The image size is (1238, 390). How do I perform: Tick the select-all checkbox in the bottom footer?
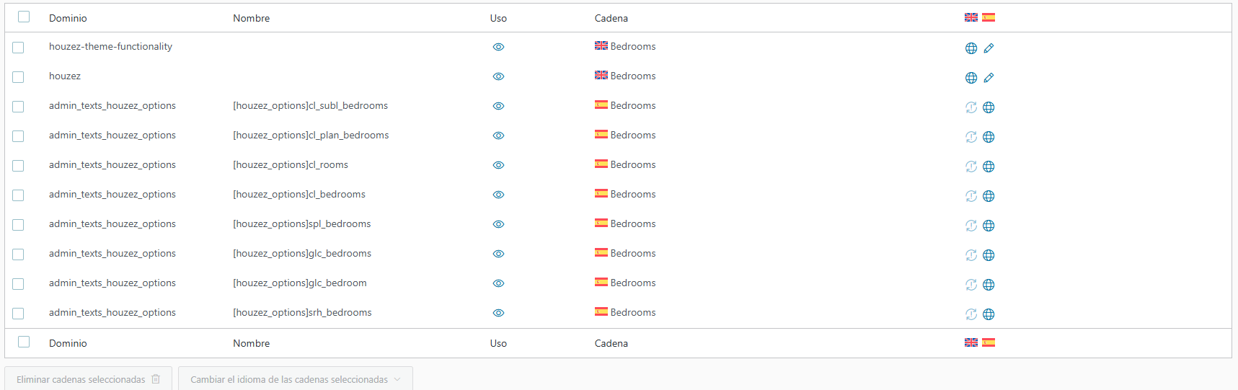click(x=24, y=342)
